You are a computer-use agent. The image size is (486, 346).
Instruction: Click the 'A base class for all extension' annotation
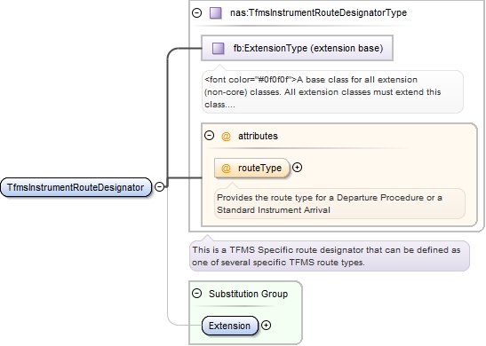pyautogui.click(x=332, y=92)
